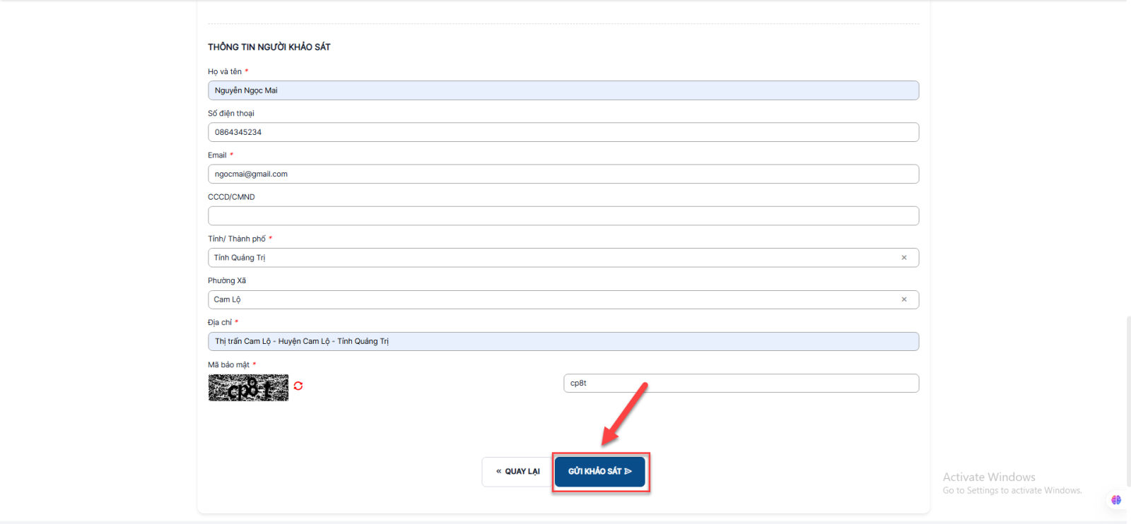Focus the Địa chỉ address field
The height and width of the screenshot is (524, 1131).
point(563,341)
